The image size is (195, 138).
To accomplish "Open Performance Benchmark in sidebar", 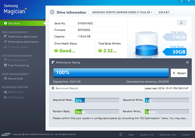I will [23, 37].
